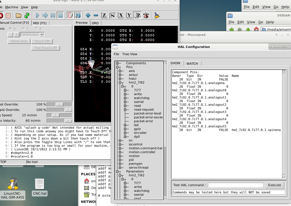Switch preview to Rotated Top view icon
This screenshot has height=206, width=291.
click(112, 15)
